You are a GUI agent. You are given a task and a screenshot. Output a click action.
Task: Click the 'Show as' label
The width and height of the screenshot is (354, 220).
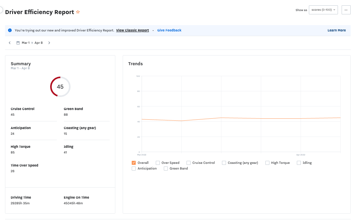[301, 10]
